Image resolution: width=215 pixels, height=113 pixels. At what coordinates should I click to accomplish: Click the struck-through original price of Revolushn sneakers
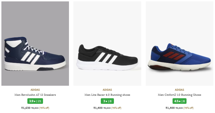point(35,108)
